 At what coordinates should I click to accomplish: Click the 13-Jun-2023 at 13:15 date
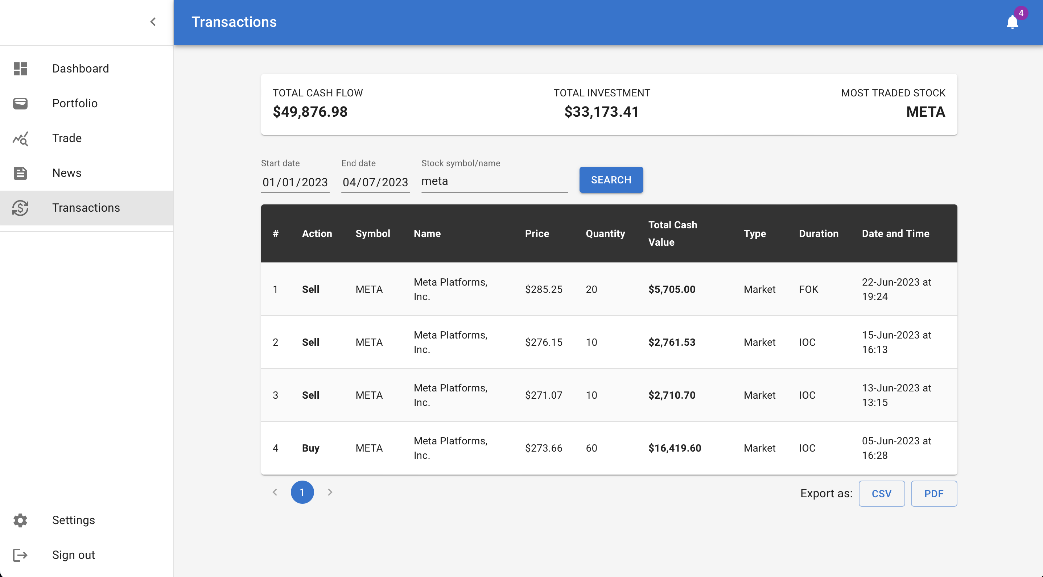[896, 395]
